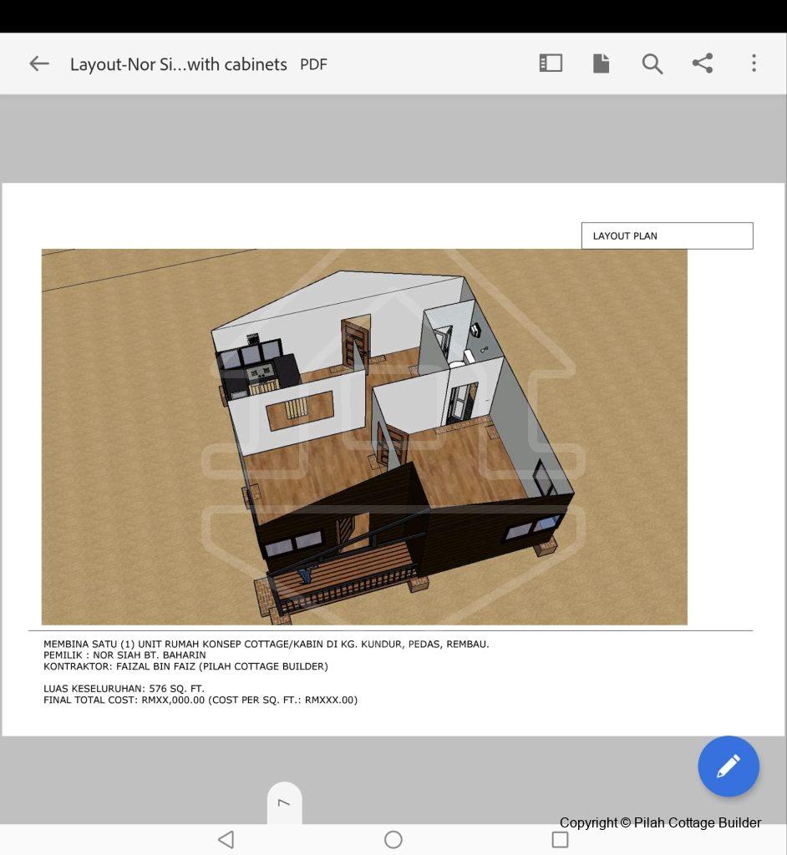Tap the 'FINAL TOTAL COST' text line
This screenshot has height=855, width=787.
tap(201, 700)
